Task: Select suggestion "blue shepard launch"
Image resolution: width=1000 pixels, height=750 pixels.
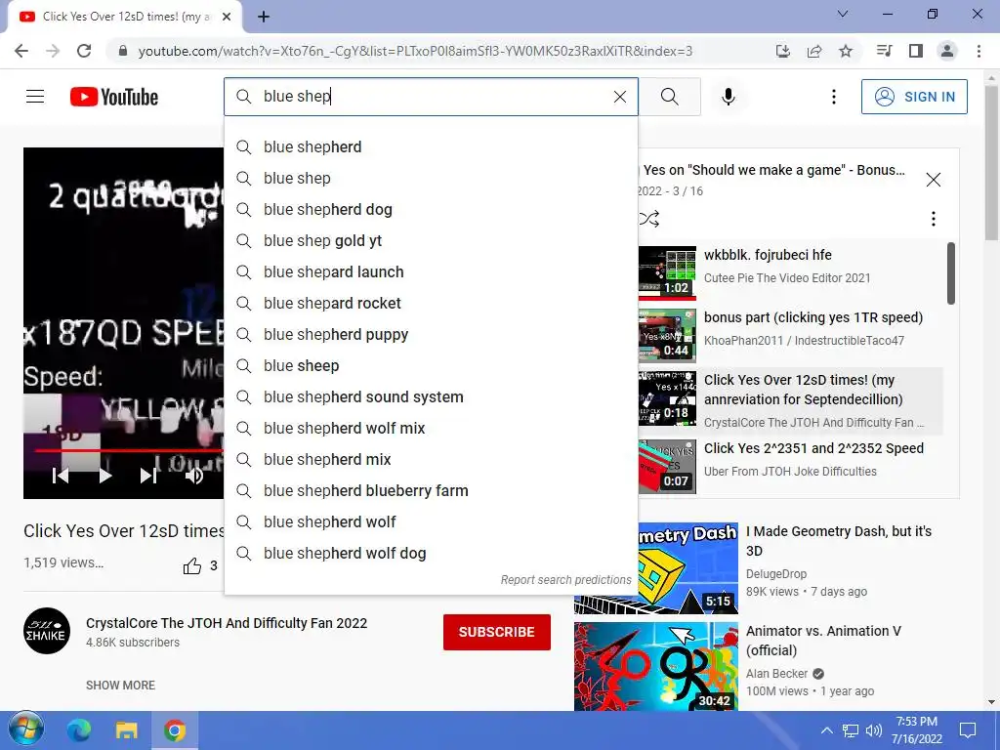Action: 431,271
